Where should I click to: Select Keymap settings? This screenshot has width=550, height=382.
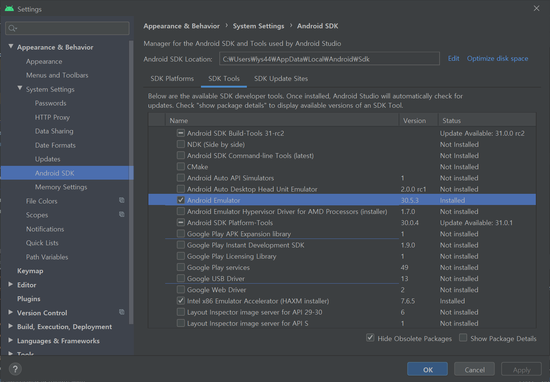30,271
